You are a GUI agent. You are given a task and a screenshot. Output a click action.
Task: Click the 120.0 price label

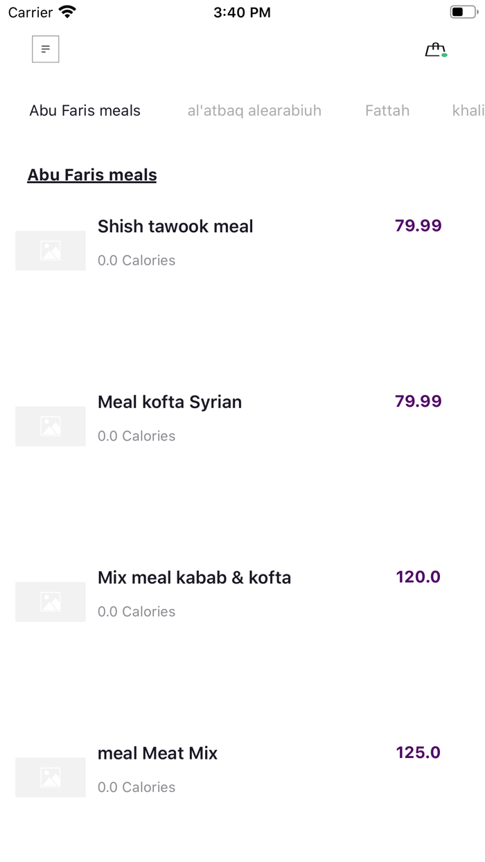pyautogui.click(x=418, y=577)
